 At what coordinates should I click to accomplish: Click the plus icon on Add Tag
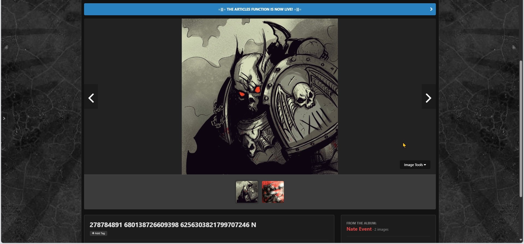tap(93, 233)
